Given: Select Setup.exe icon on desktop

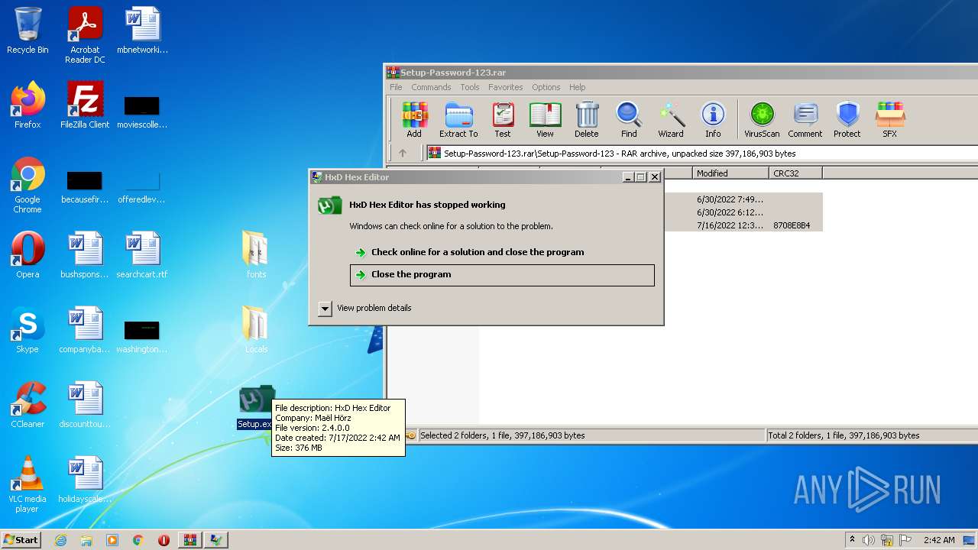Looking at the screenshot, I should tap(256, 407).
